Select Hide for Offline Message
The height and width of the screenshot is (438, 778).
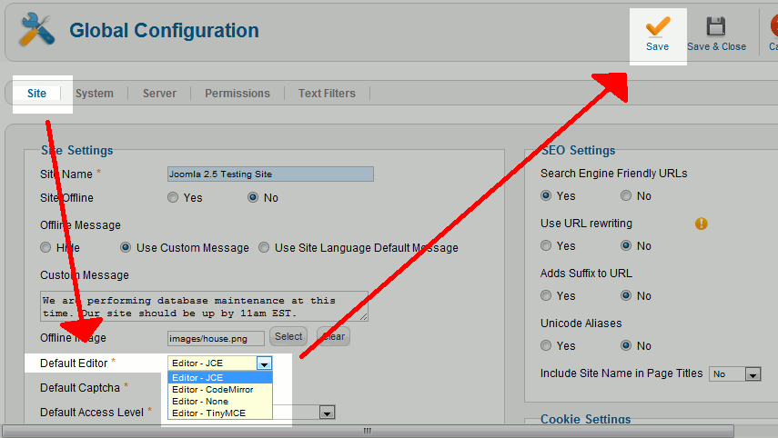coord(45,247)
